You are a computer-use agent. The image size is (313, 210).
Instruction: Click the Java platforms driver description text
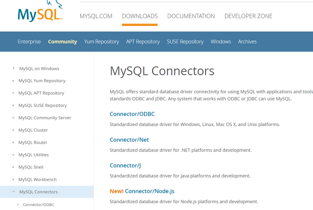click(180, 176)
